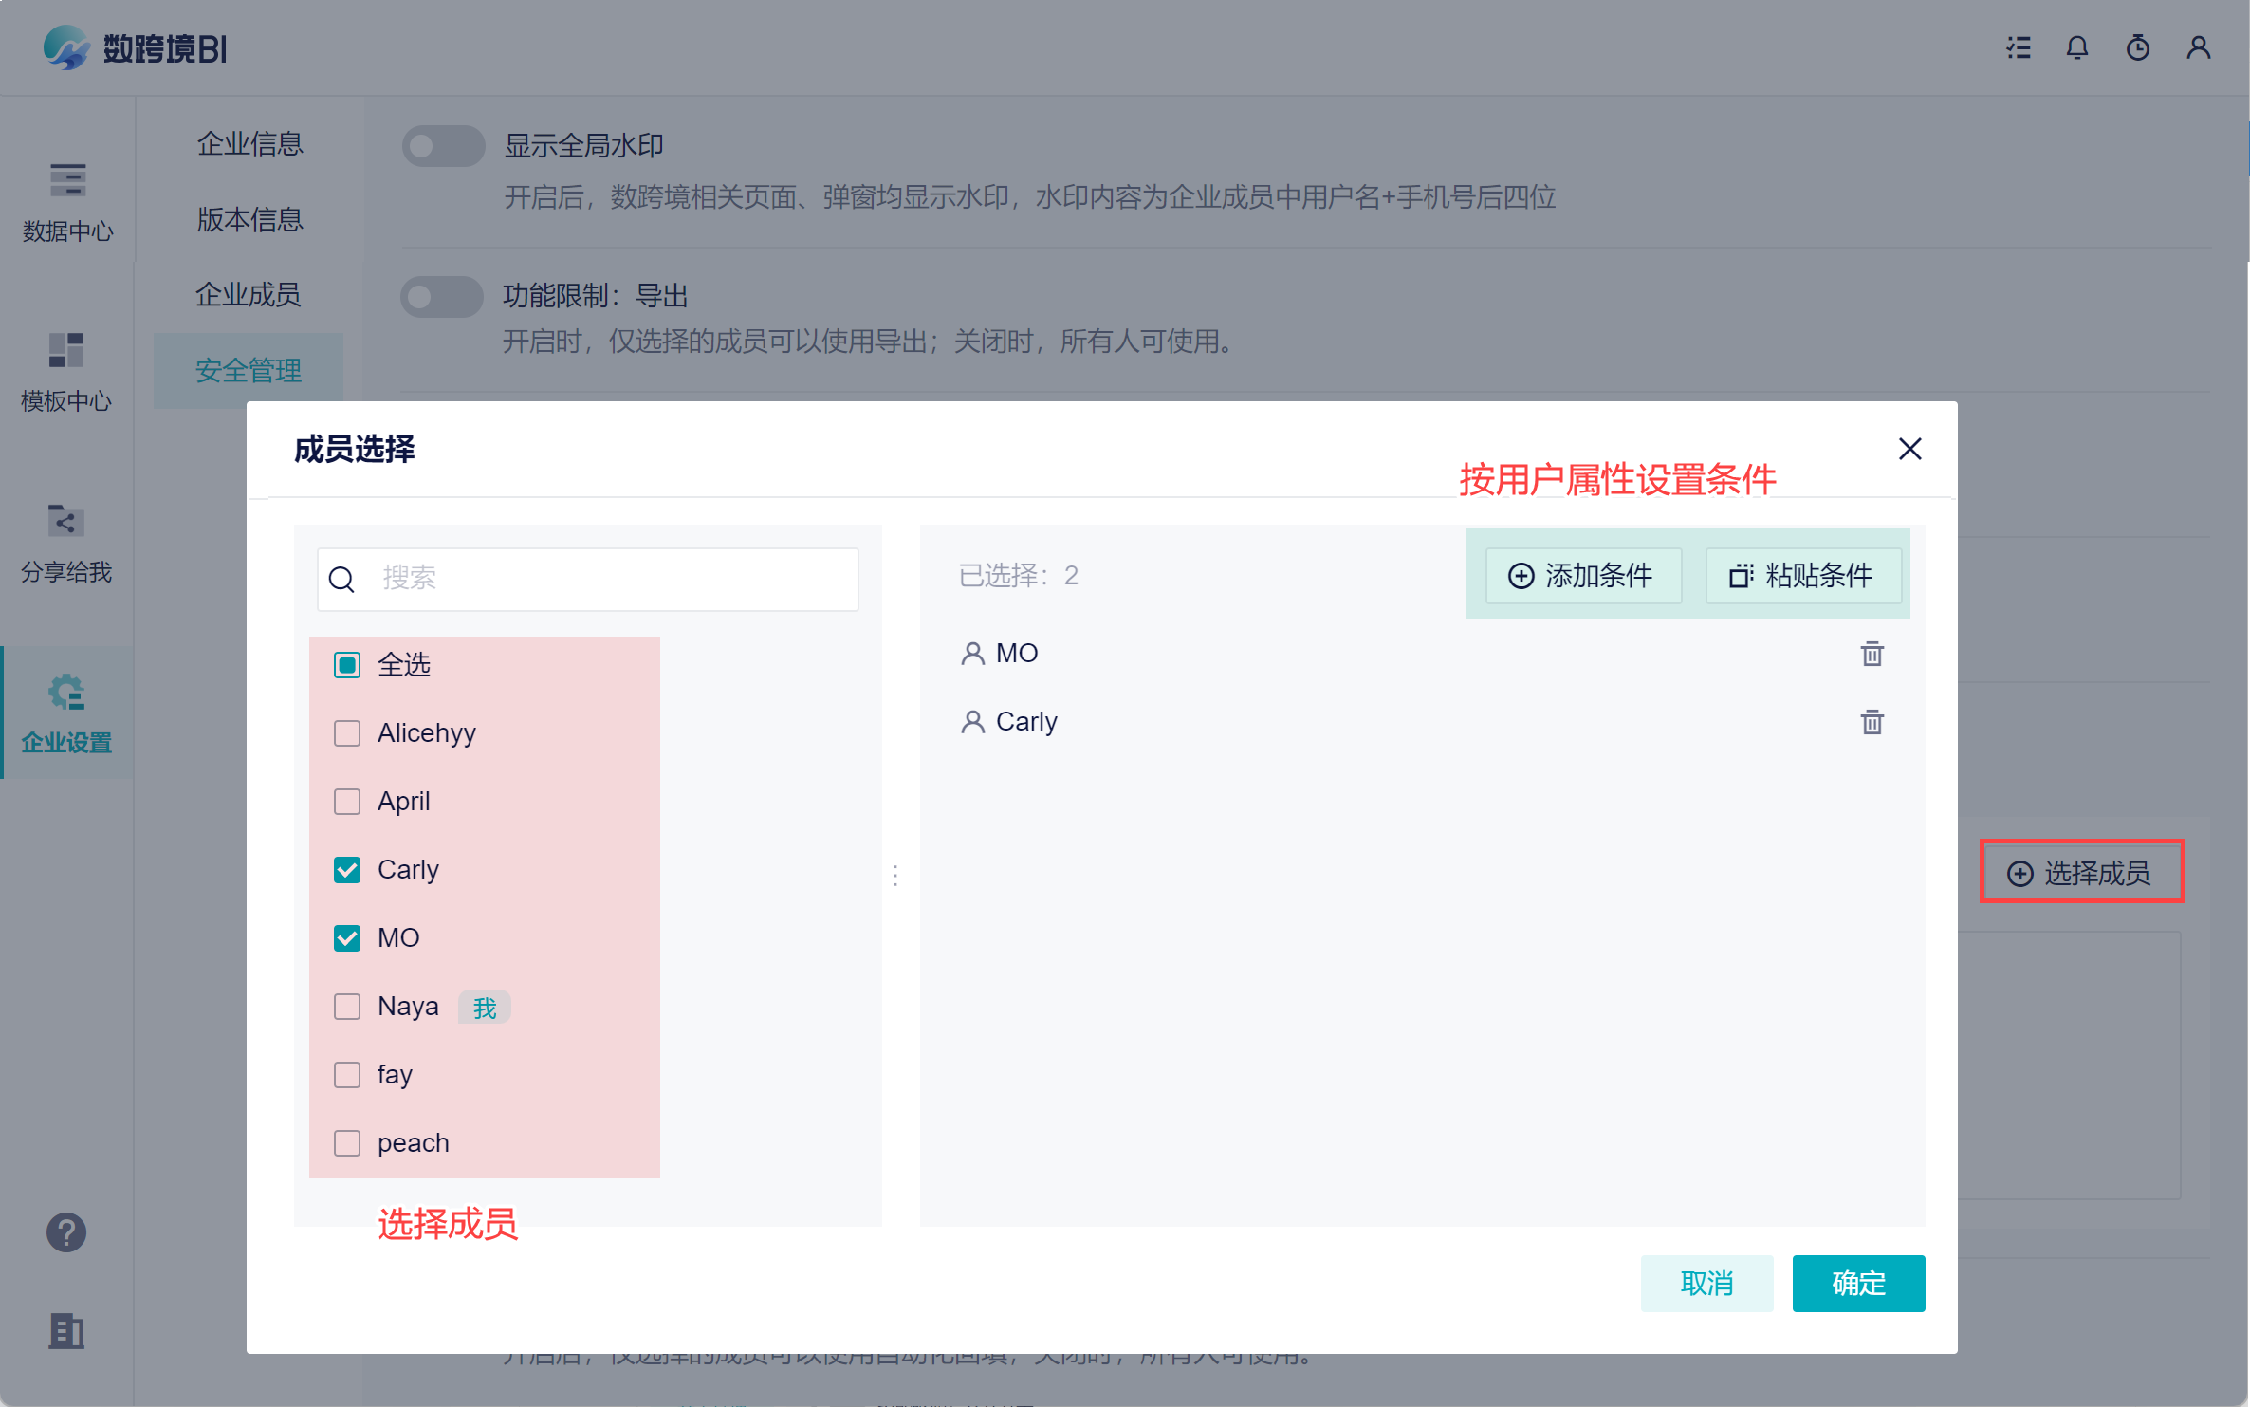Open the 版本信息 menu item
2250x1407 pixels.
[x=249, y=220]
